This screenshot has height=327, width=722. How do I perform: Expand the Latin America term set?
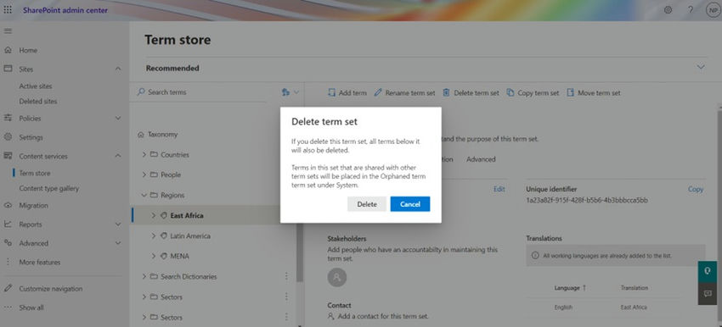click(x=154, y=236)
